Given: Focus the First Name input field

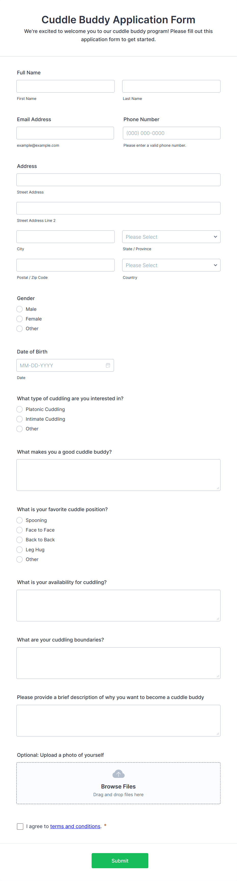Looking at the screenshot, I should pos(65,86).
